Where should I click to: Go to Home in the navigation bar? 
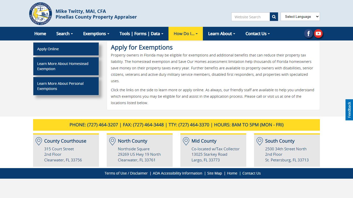(x=40, y=34)
